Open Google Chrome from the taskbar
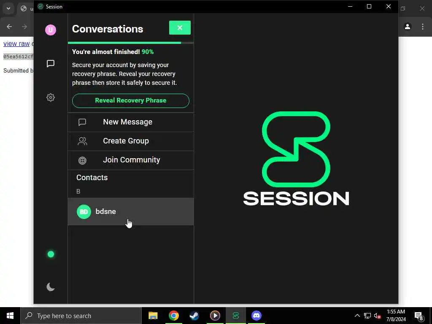432x324 pixels. click(173, 316)
